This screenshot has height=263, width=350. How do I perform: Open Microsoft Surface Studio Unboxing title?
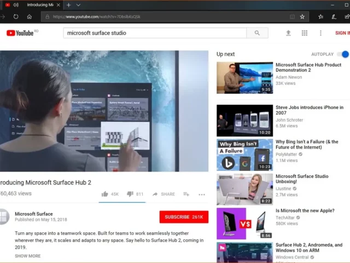tap(302, 179)
